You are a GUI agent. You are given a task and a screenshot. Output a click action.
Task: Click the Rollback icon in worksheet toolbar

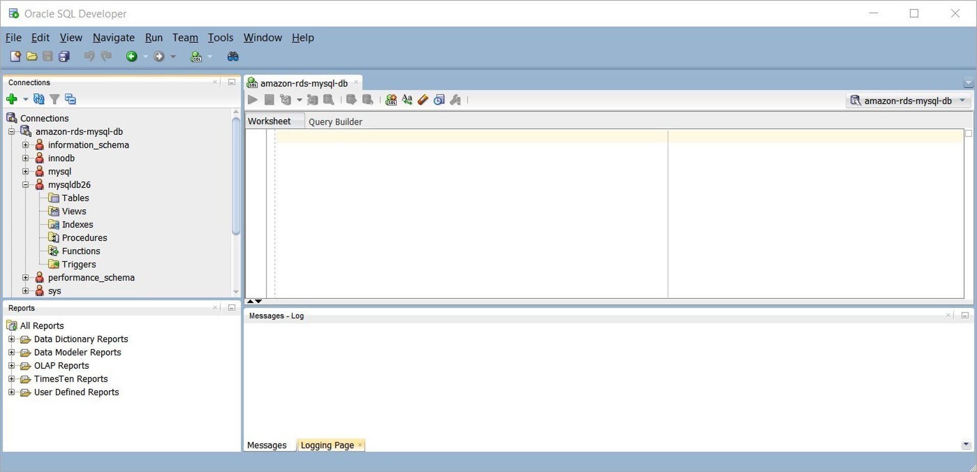pos(368,100)
